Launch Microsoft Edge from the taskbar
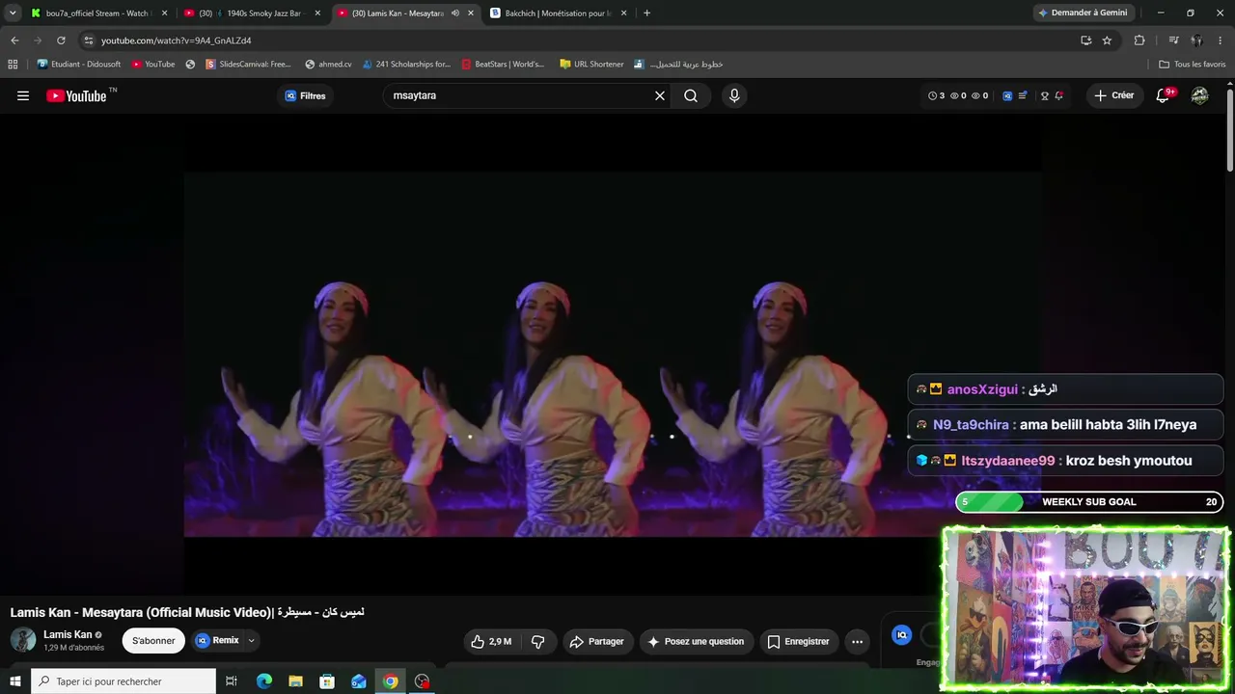Viewport: 1235px width, 694px height. (263, 681)
